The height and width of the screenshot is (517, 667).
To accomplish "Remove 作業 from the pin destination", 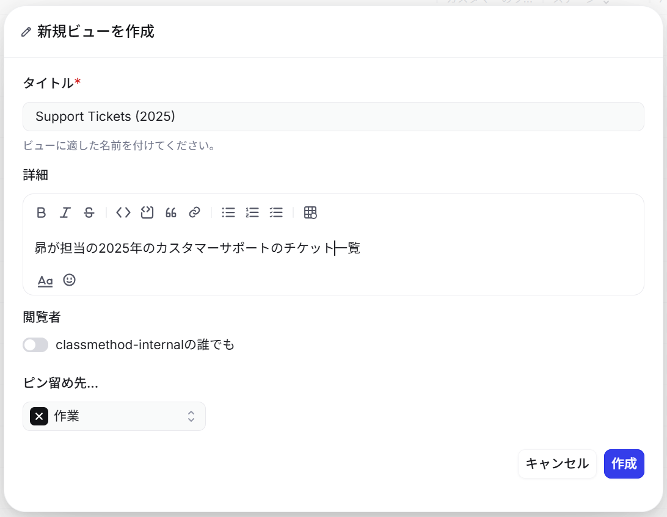I will pos(38,416).
